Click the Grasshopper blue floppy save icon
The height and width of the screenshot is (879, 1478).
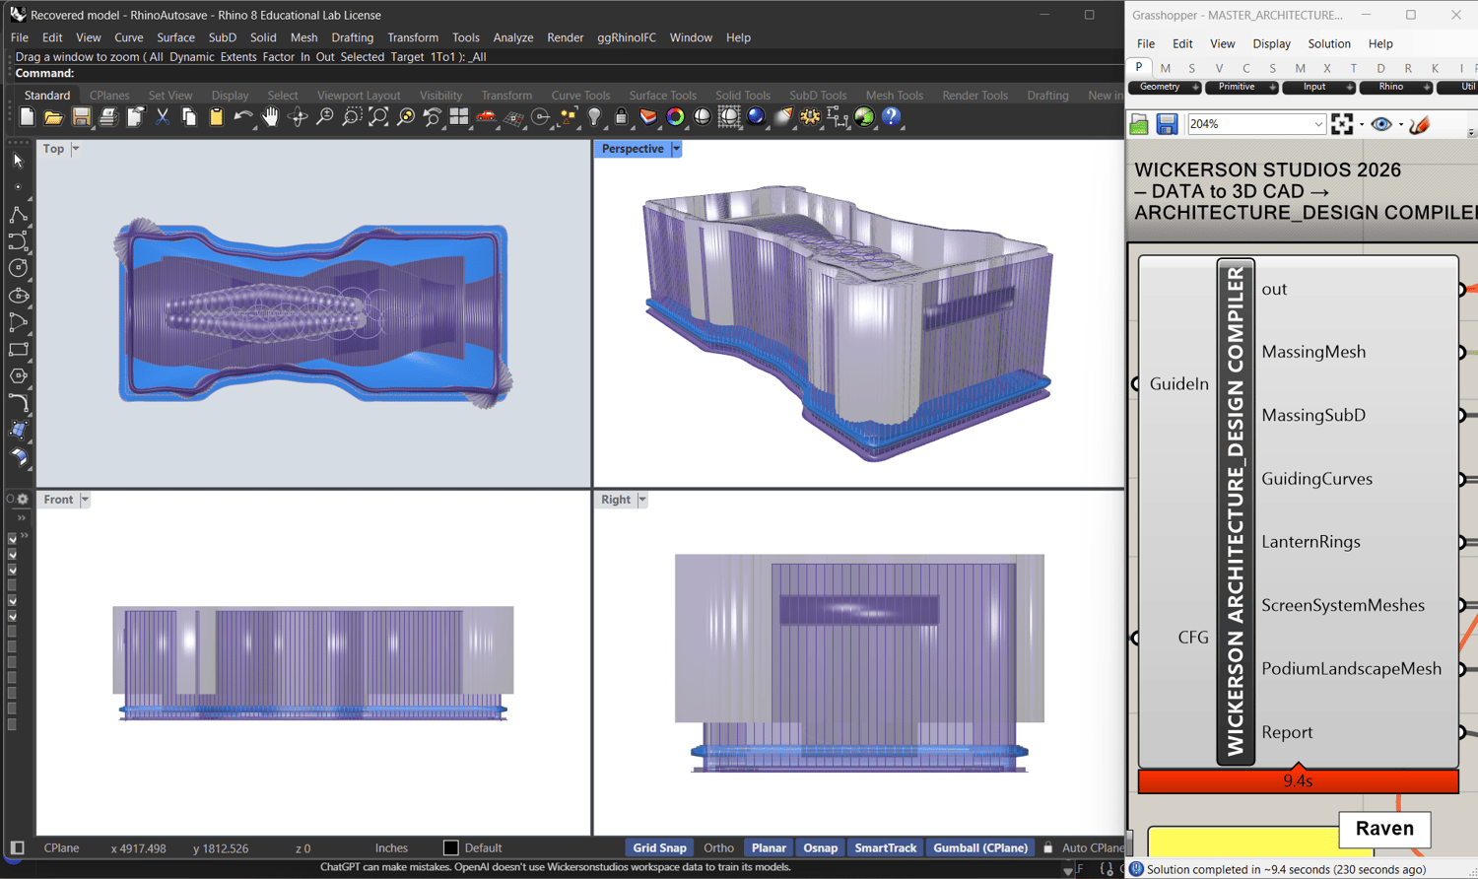tap(1167, 124)
